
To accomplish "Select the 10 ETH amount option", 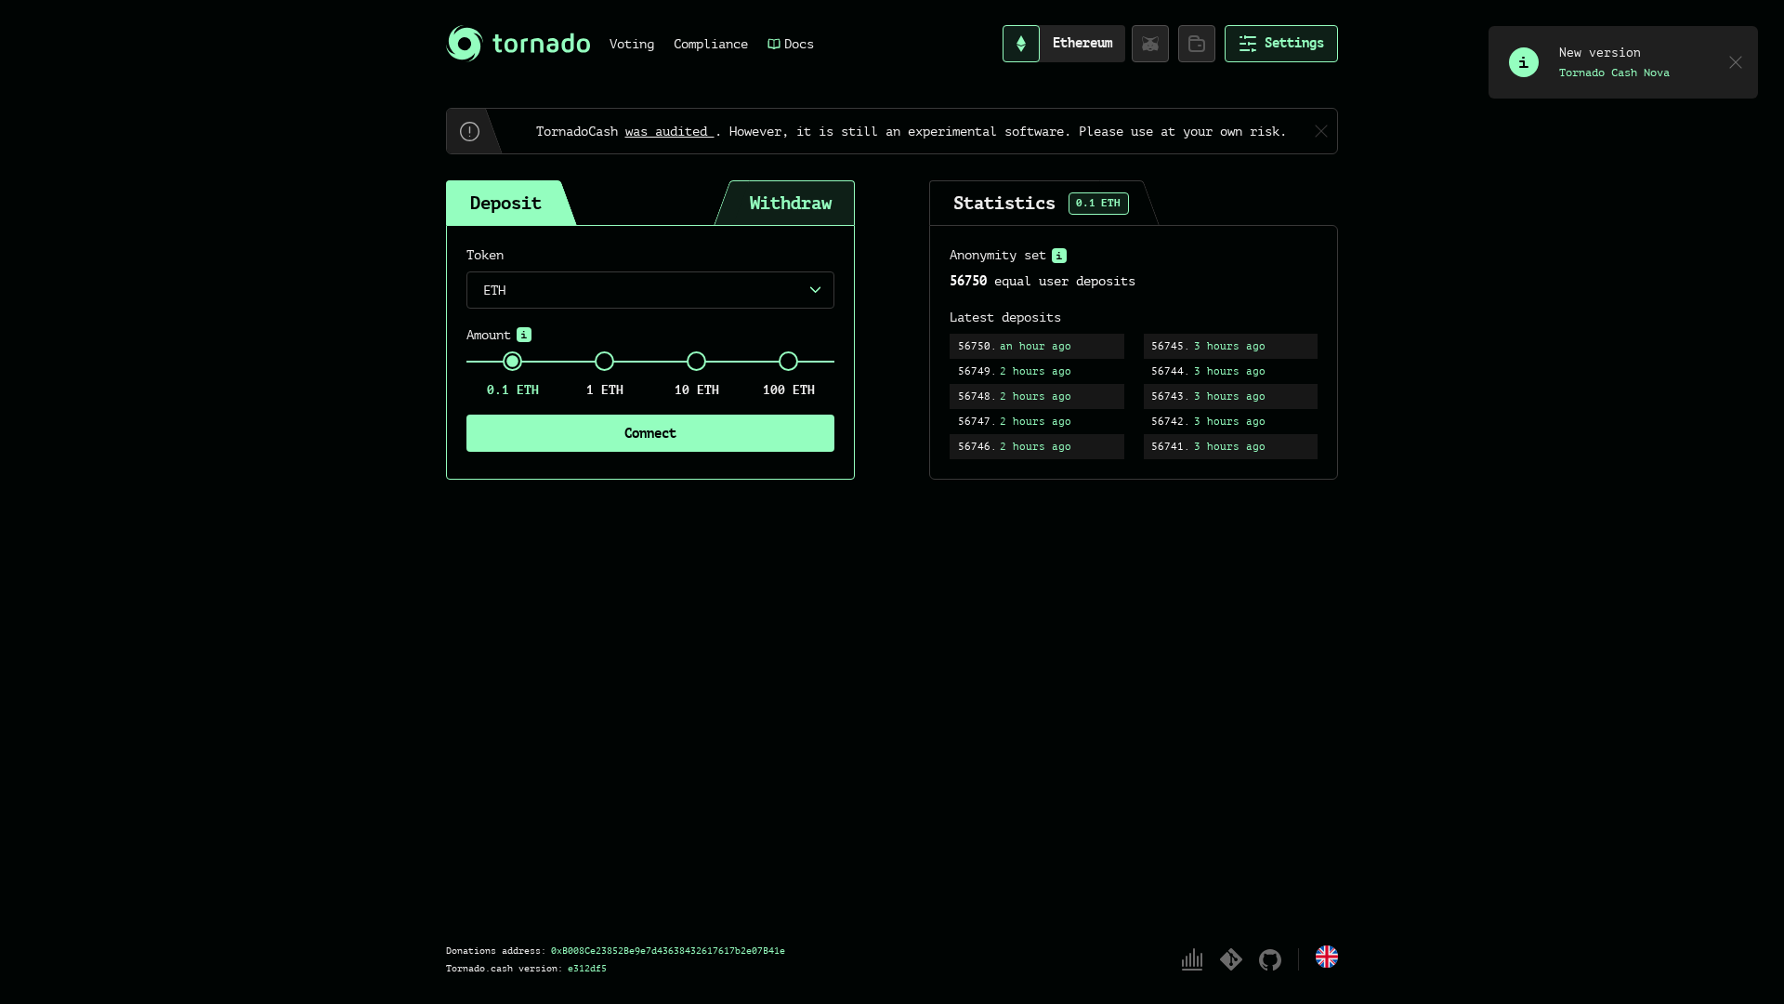I will click(696, 362).
